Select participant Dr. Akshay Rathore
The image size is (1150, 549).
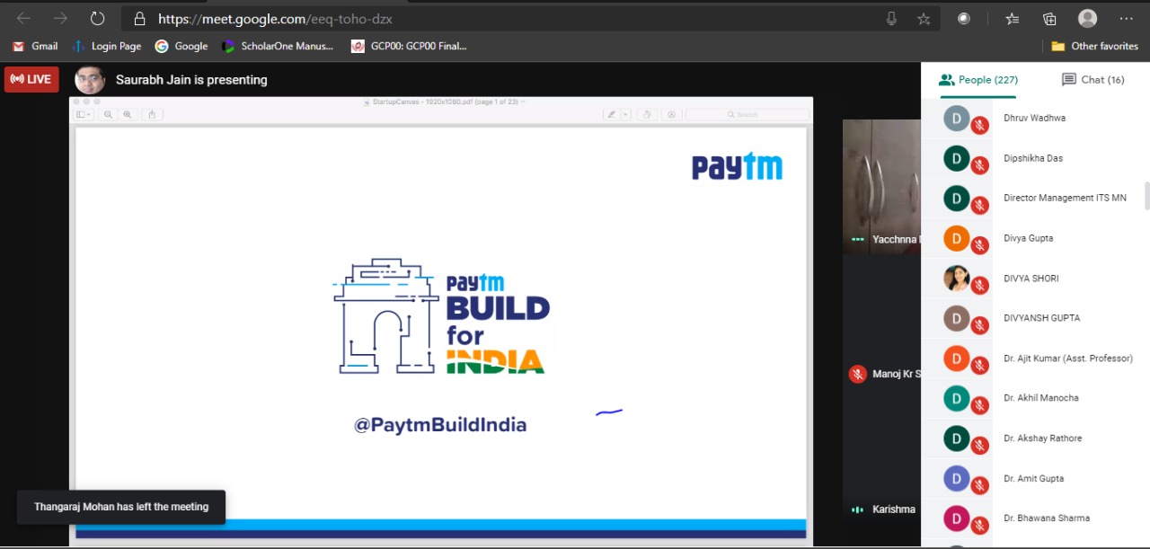tap(1042, 438)
